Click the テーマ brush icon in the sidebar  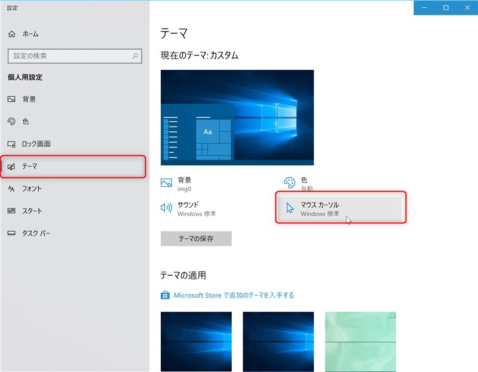pyautogui.click(x=11, y=167)
